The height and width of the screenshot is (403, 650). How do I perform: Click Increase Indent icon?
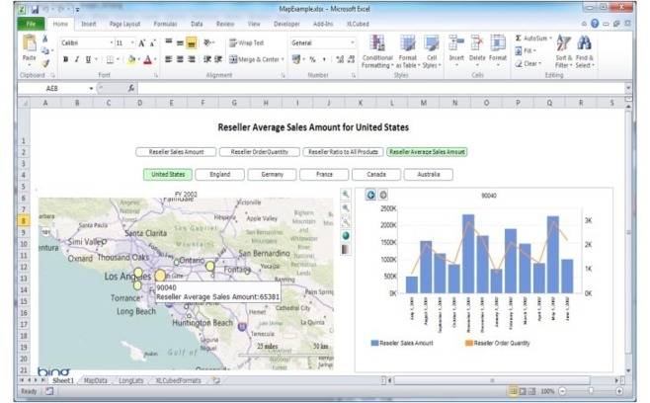[x=218, y=59]
